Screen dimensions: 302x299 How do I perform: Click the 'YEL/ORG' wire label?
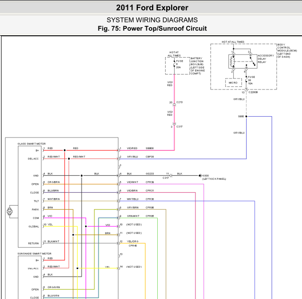coord(132,241)
